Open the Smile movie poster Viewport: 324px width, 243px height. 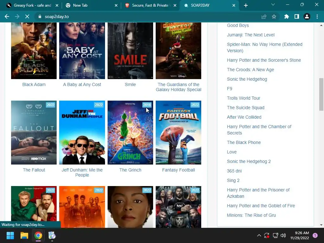130,51
